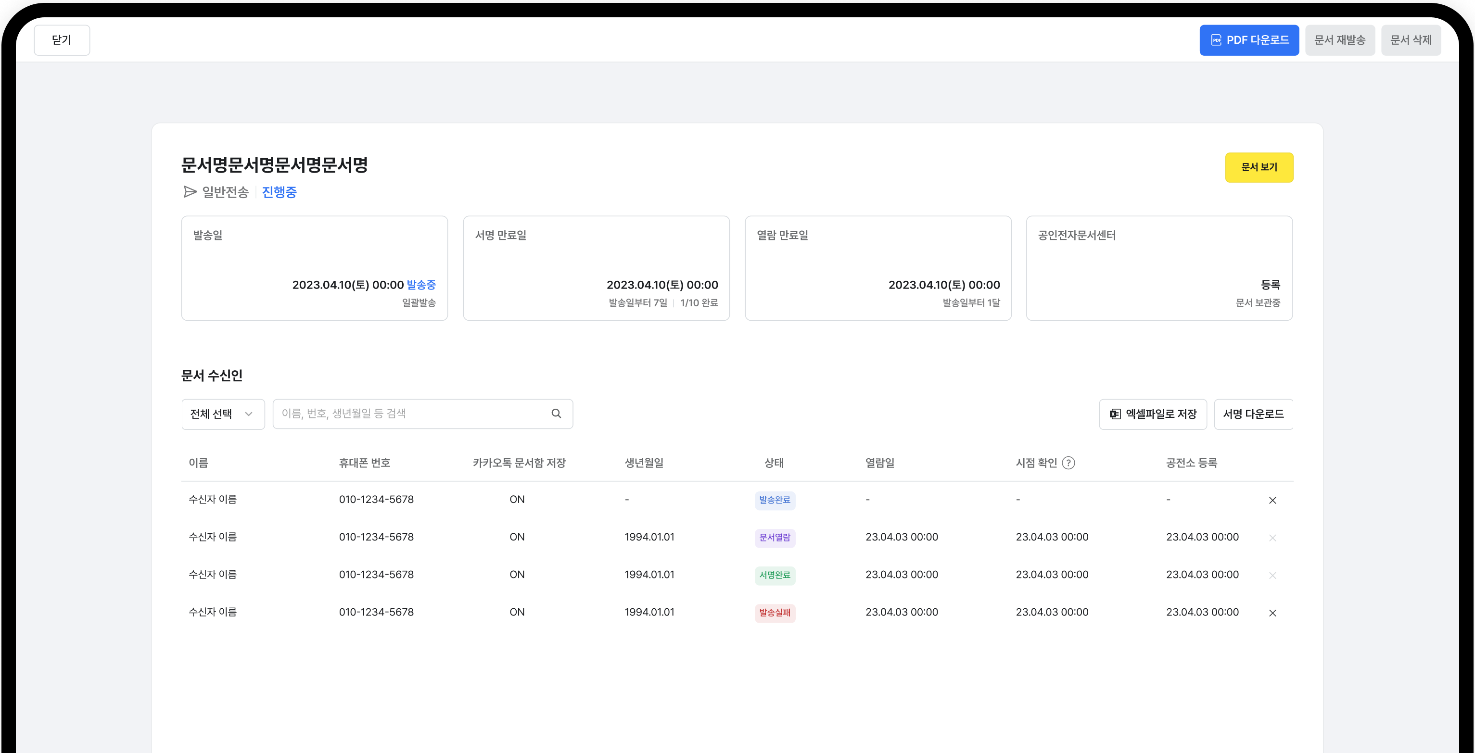Image resolution: width=1475 pixels, height=753 pixels.
Task: Click the 열람일 column header
Action: (879, 463)
